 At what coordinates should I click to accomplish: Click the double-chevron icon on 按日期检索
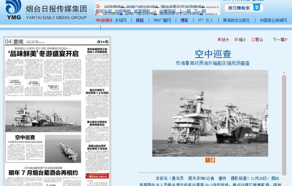pos(257,7)
